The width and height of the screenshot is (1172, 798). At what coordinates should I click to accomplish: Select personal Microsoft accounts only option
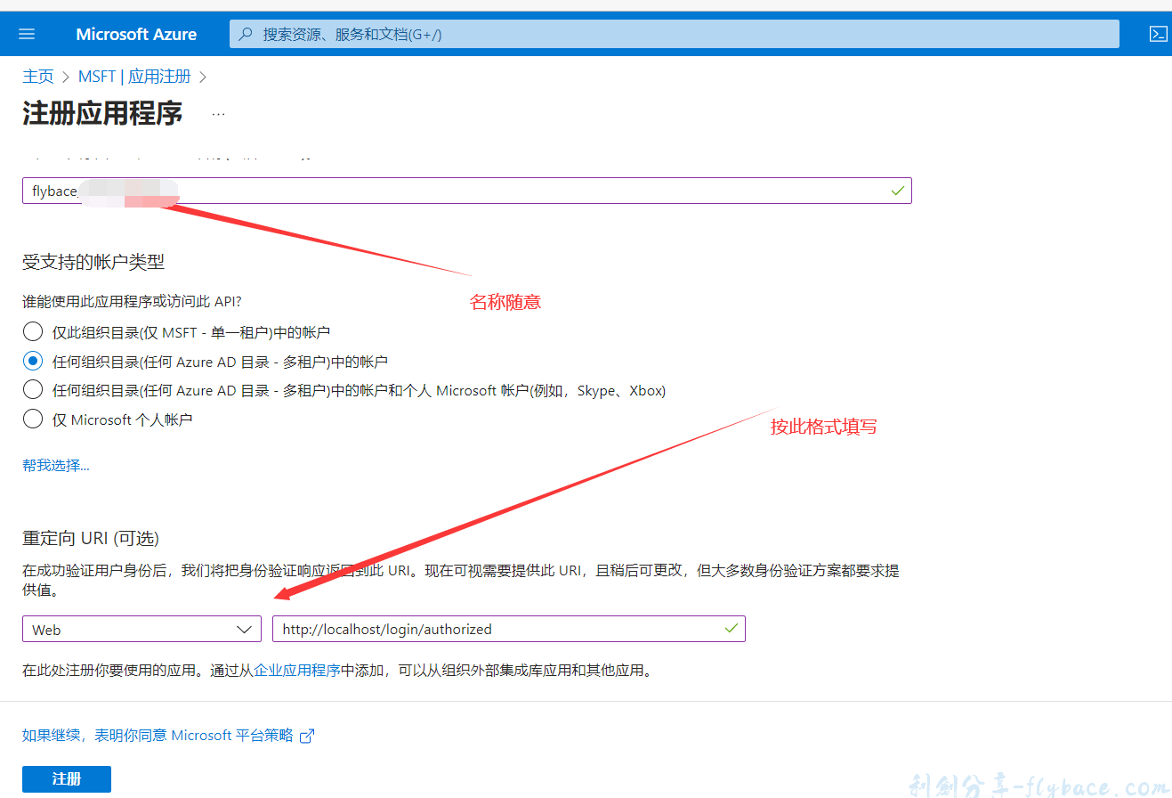click(33, 419)
